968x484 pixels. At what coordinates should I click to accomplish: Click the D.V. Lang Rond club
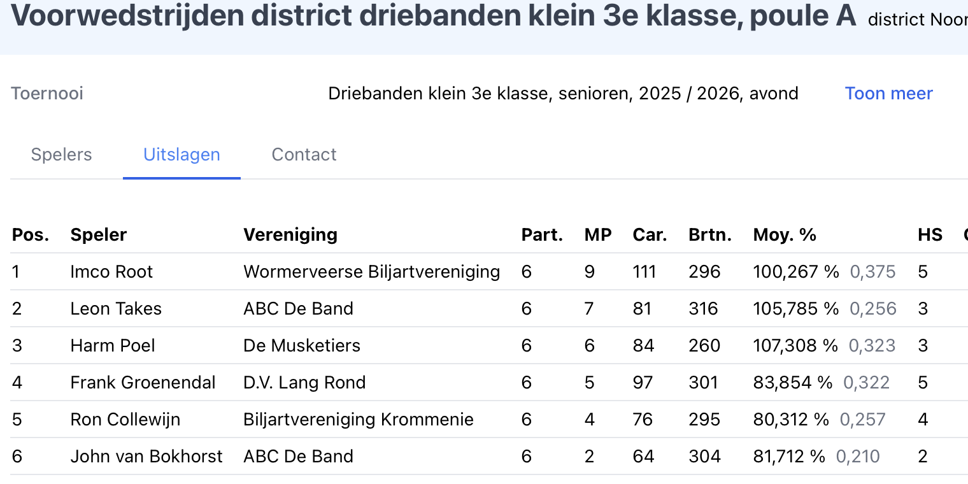tap(304, 383)
